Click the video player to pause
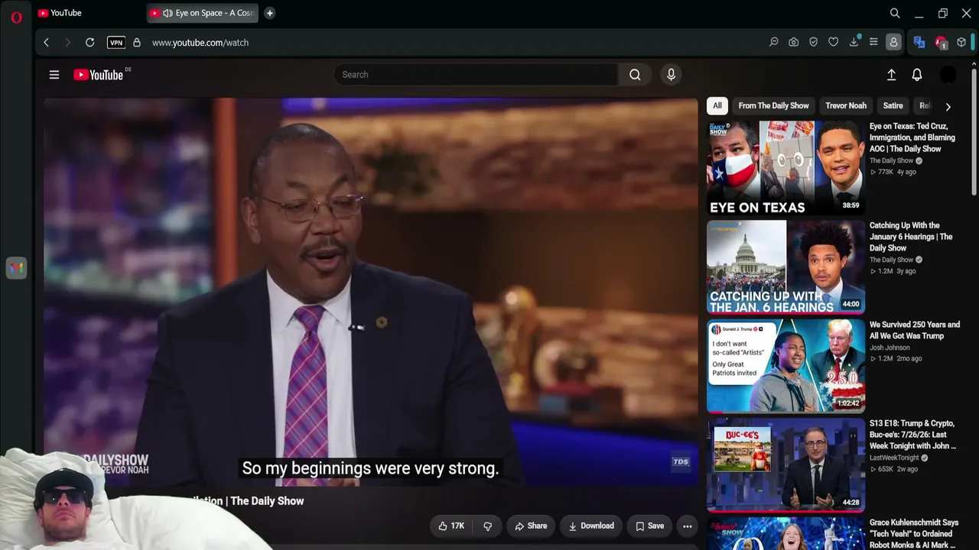Viewport: 979px width, 550px height. pyautogui.click(x=371, y=292)
